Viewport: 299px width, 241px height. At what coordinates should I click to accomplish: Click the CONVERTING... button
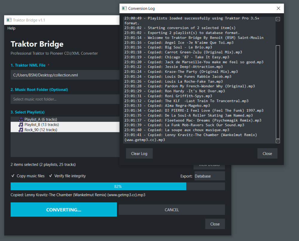(x=64, y=210)
